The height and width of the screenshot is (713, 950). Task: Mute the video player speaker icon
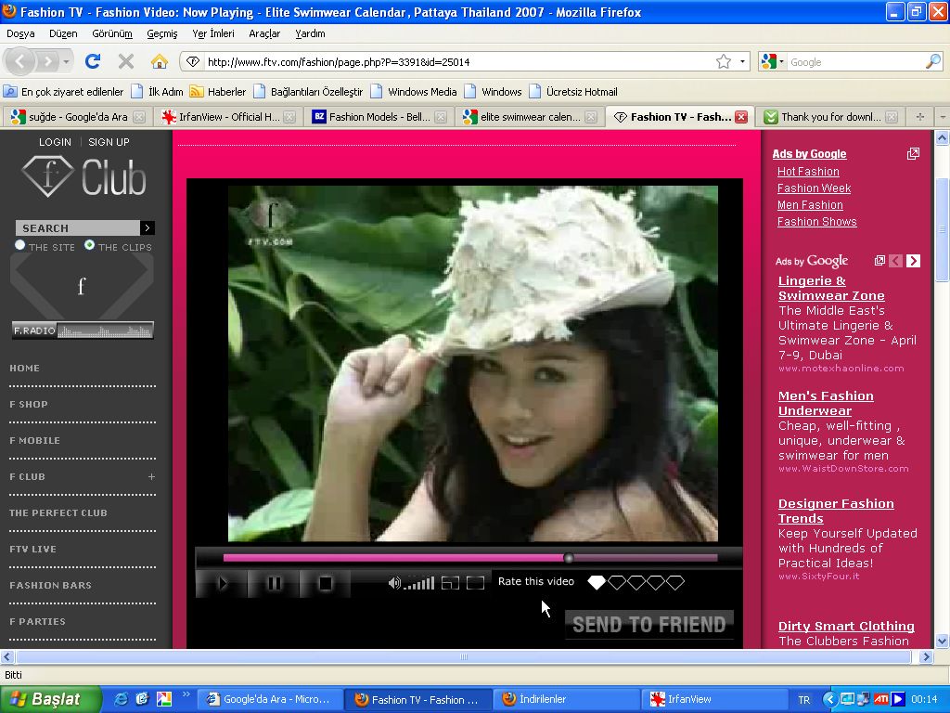[x=394, y=583]
